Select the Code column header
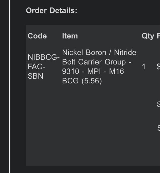 [x=37, y=36]
